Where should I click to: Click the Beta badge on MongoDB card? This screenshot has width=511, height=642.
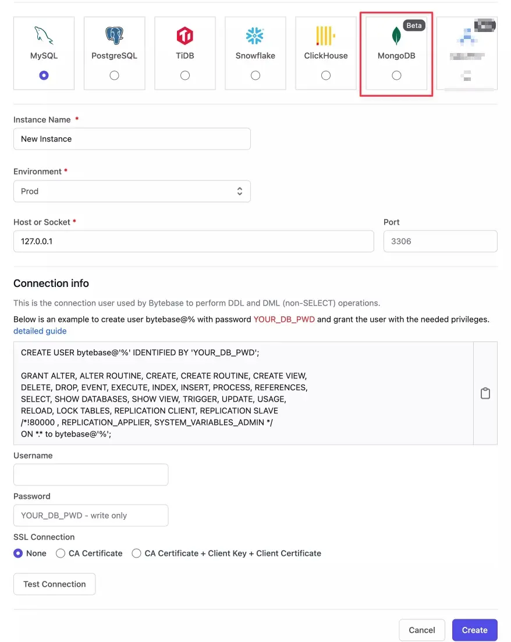[414, 25]
